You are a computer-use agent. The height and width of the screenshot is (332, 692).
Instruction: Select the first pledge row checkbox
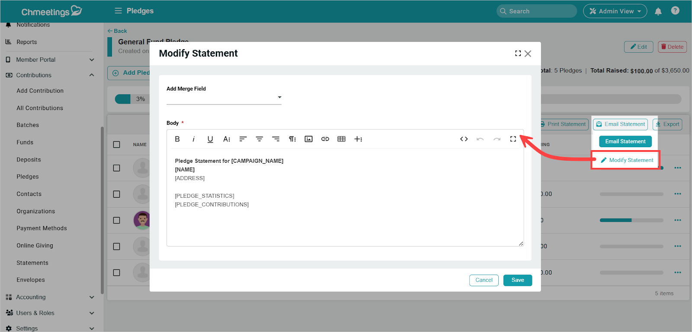tap(117, 168)
